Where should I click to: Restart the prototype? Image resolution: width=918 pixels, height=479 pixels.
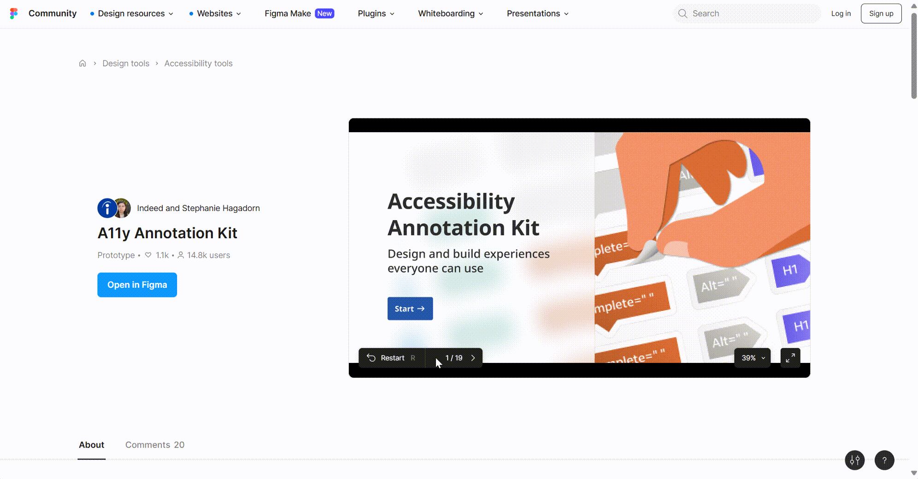point(391,358)
